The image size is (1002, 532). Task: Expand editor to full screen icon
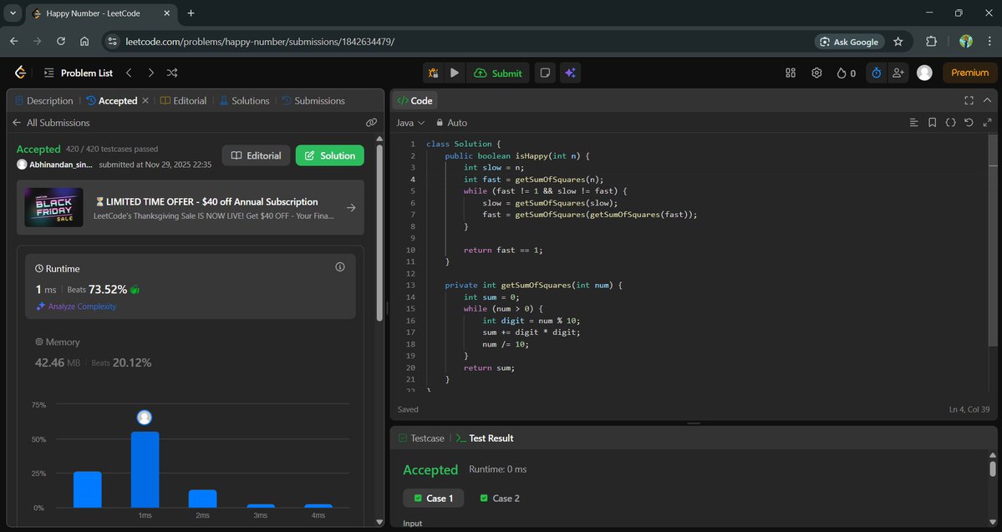click(987, 123)
